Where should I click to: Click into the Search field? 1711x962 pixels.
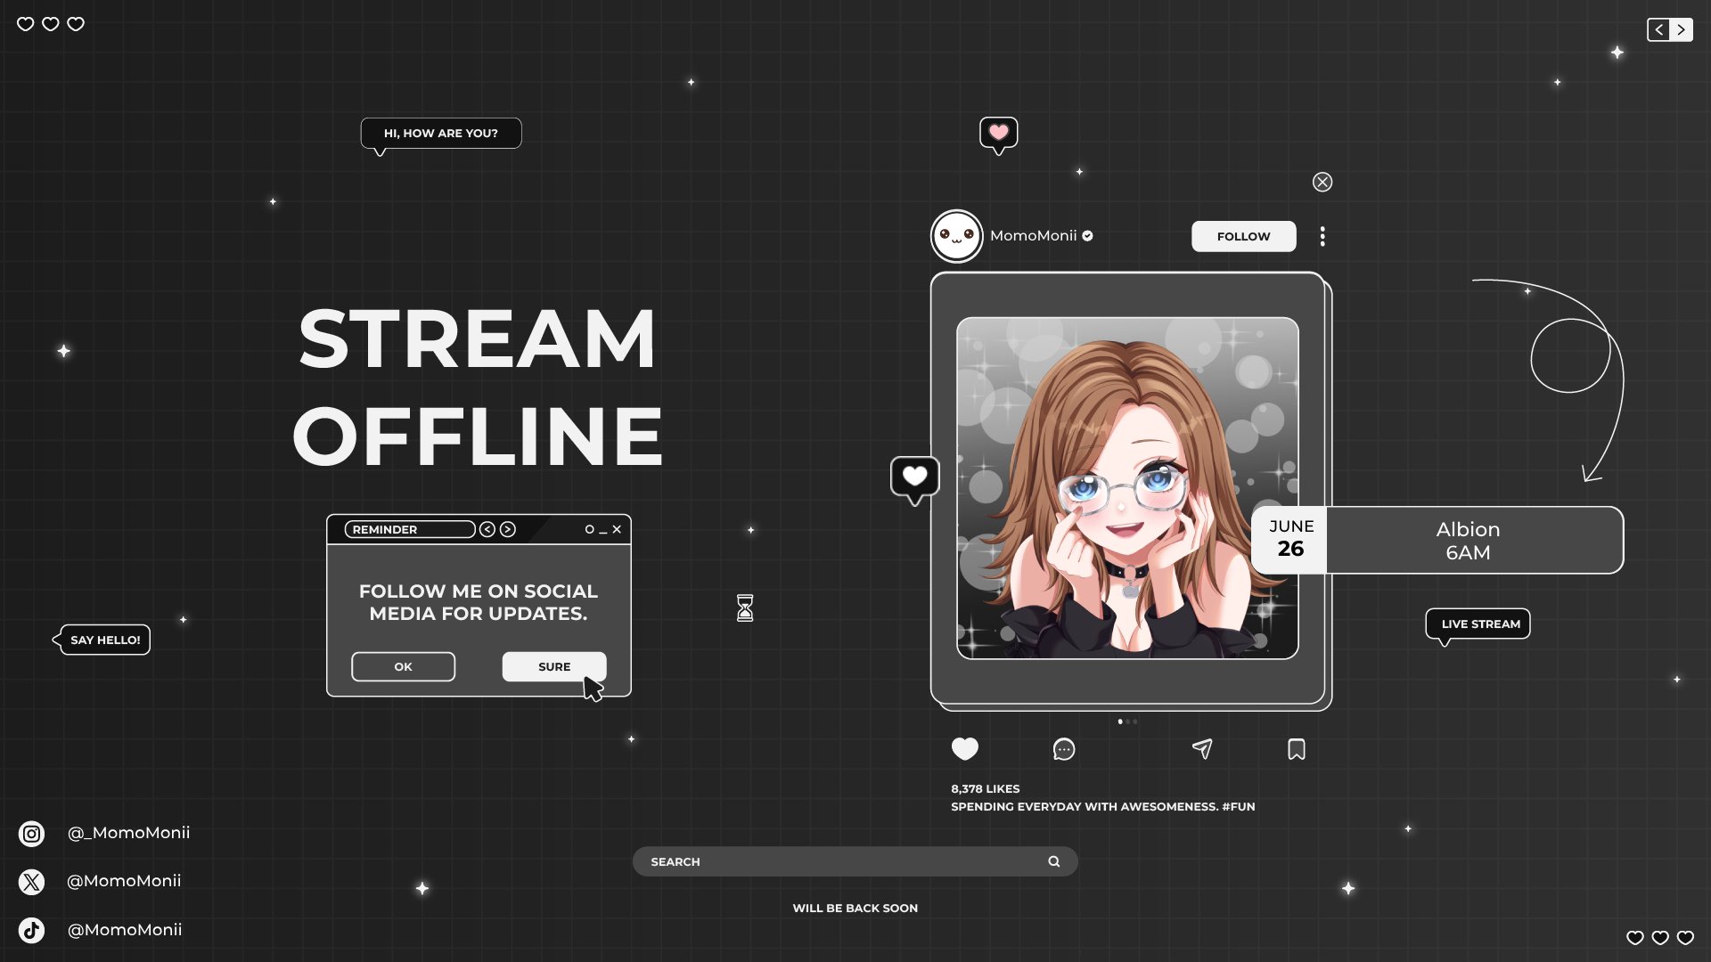click(x=855, y=861)
